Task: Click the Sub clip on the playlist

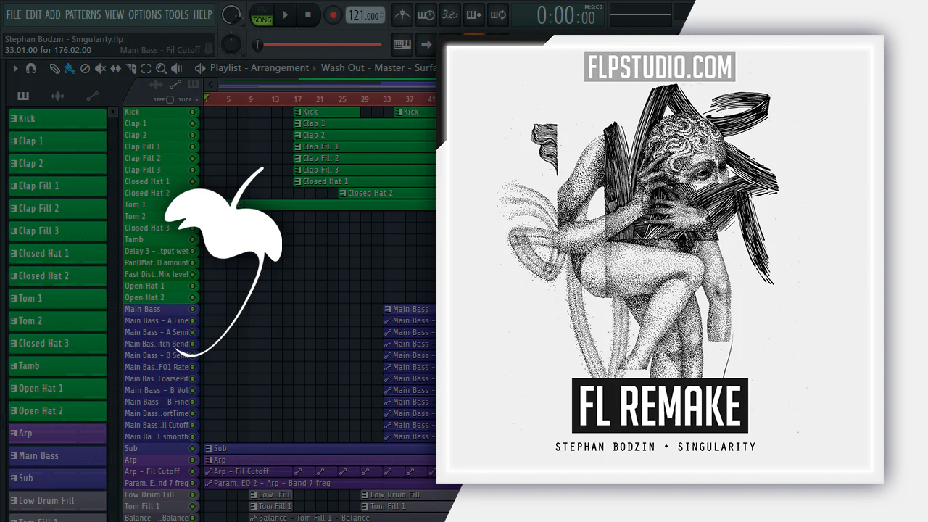Action: [320, 448]
